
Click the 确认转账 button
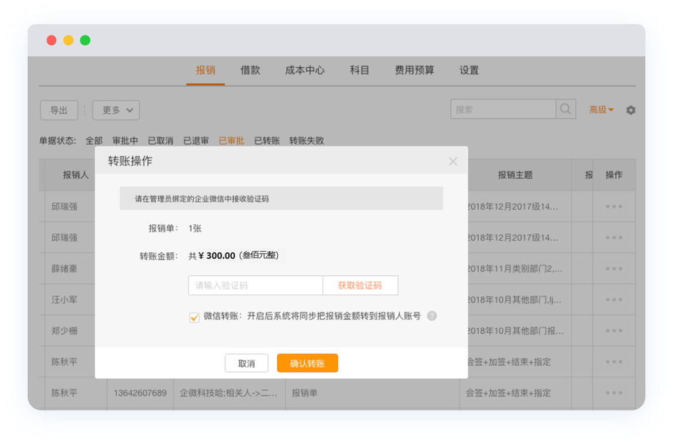coord(307,363)
